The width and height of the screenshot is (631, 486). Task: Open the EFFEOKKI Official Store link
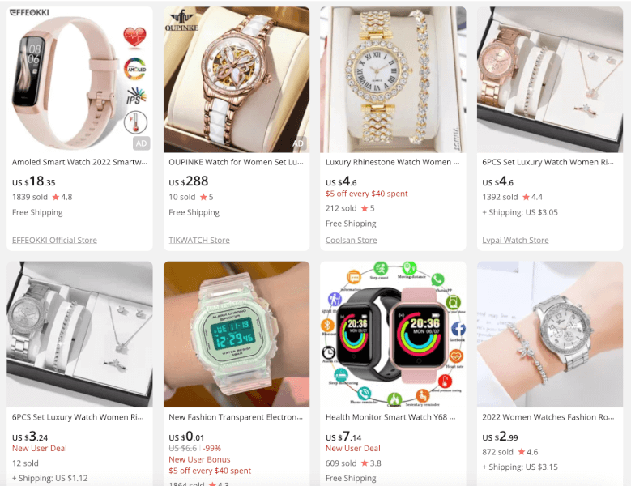[x=54, y=241]
